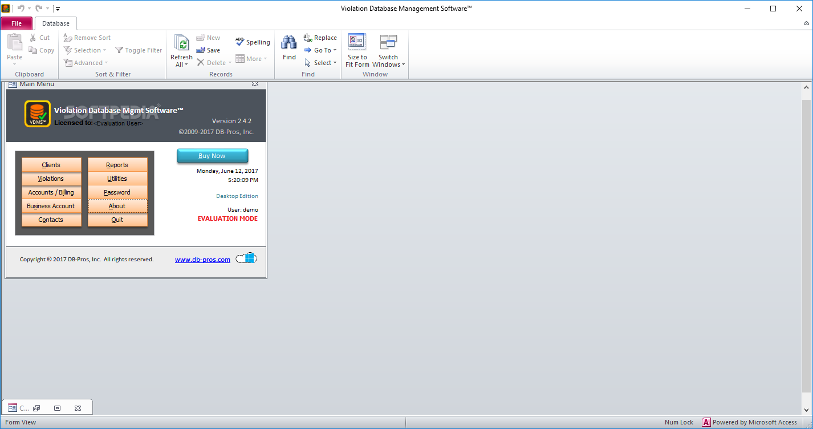Toggle Filter in Sort & Filter group
The image size is (813, 429).
pyautogui.click(x=139, y=50)
